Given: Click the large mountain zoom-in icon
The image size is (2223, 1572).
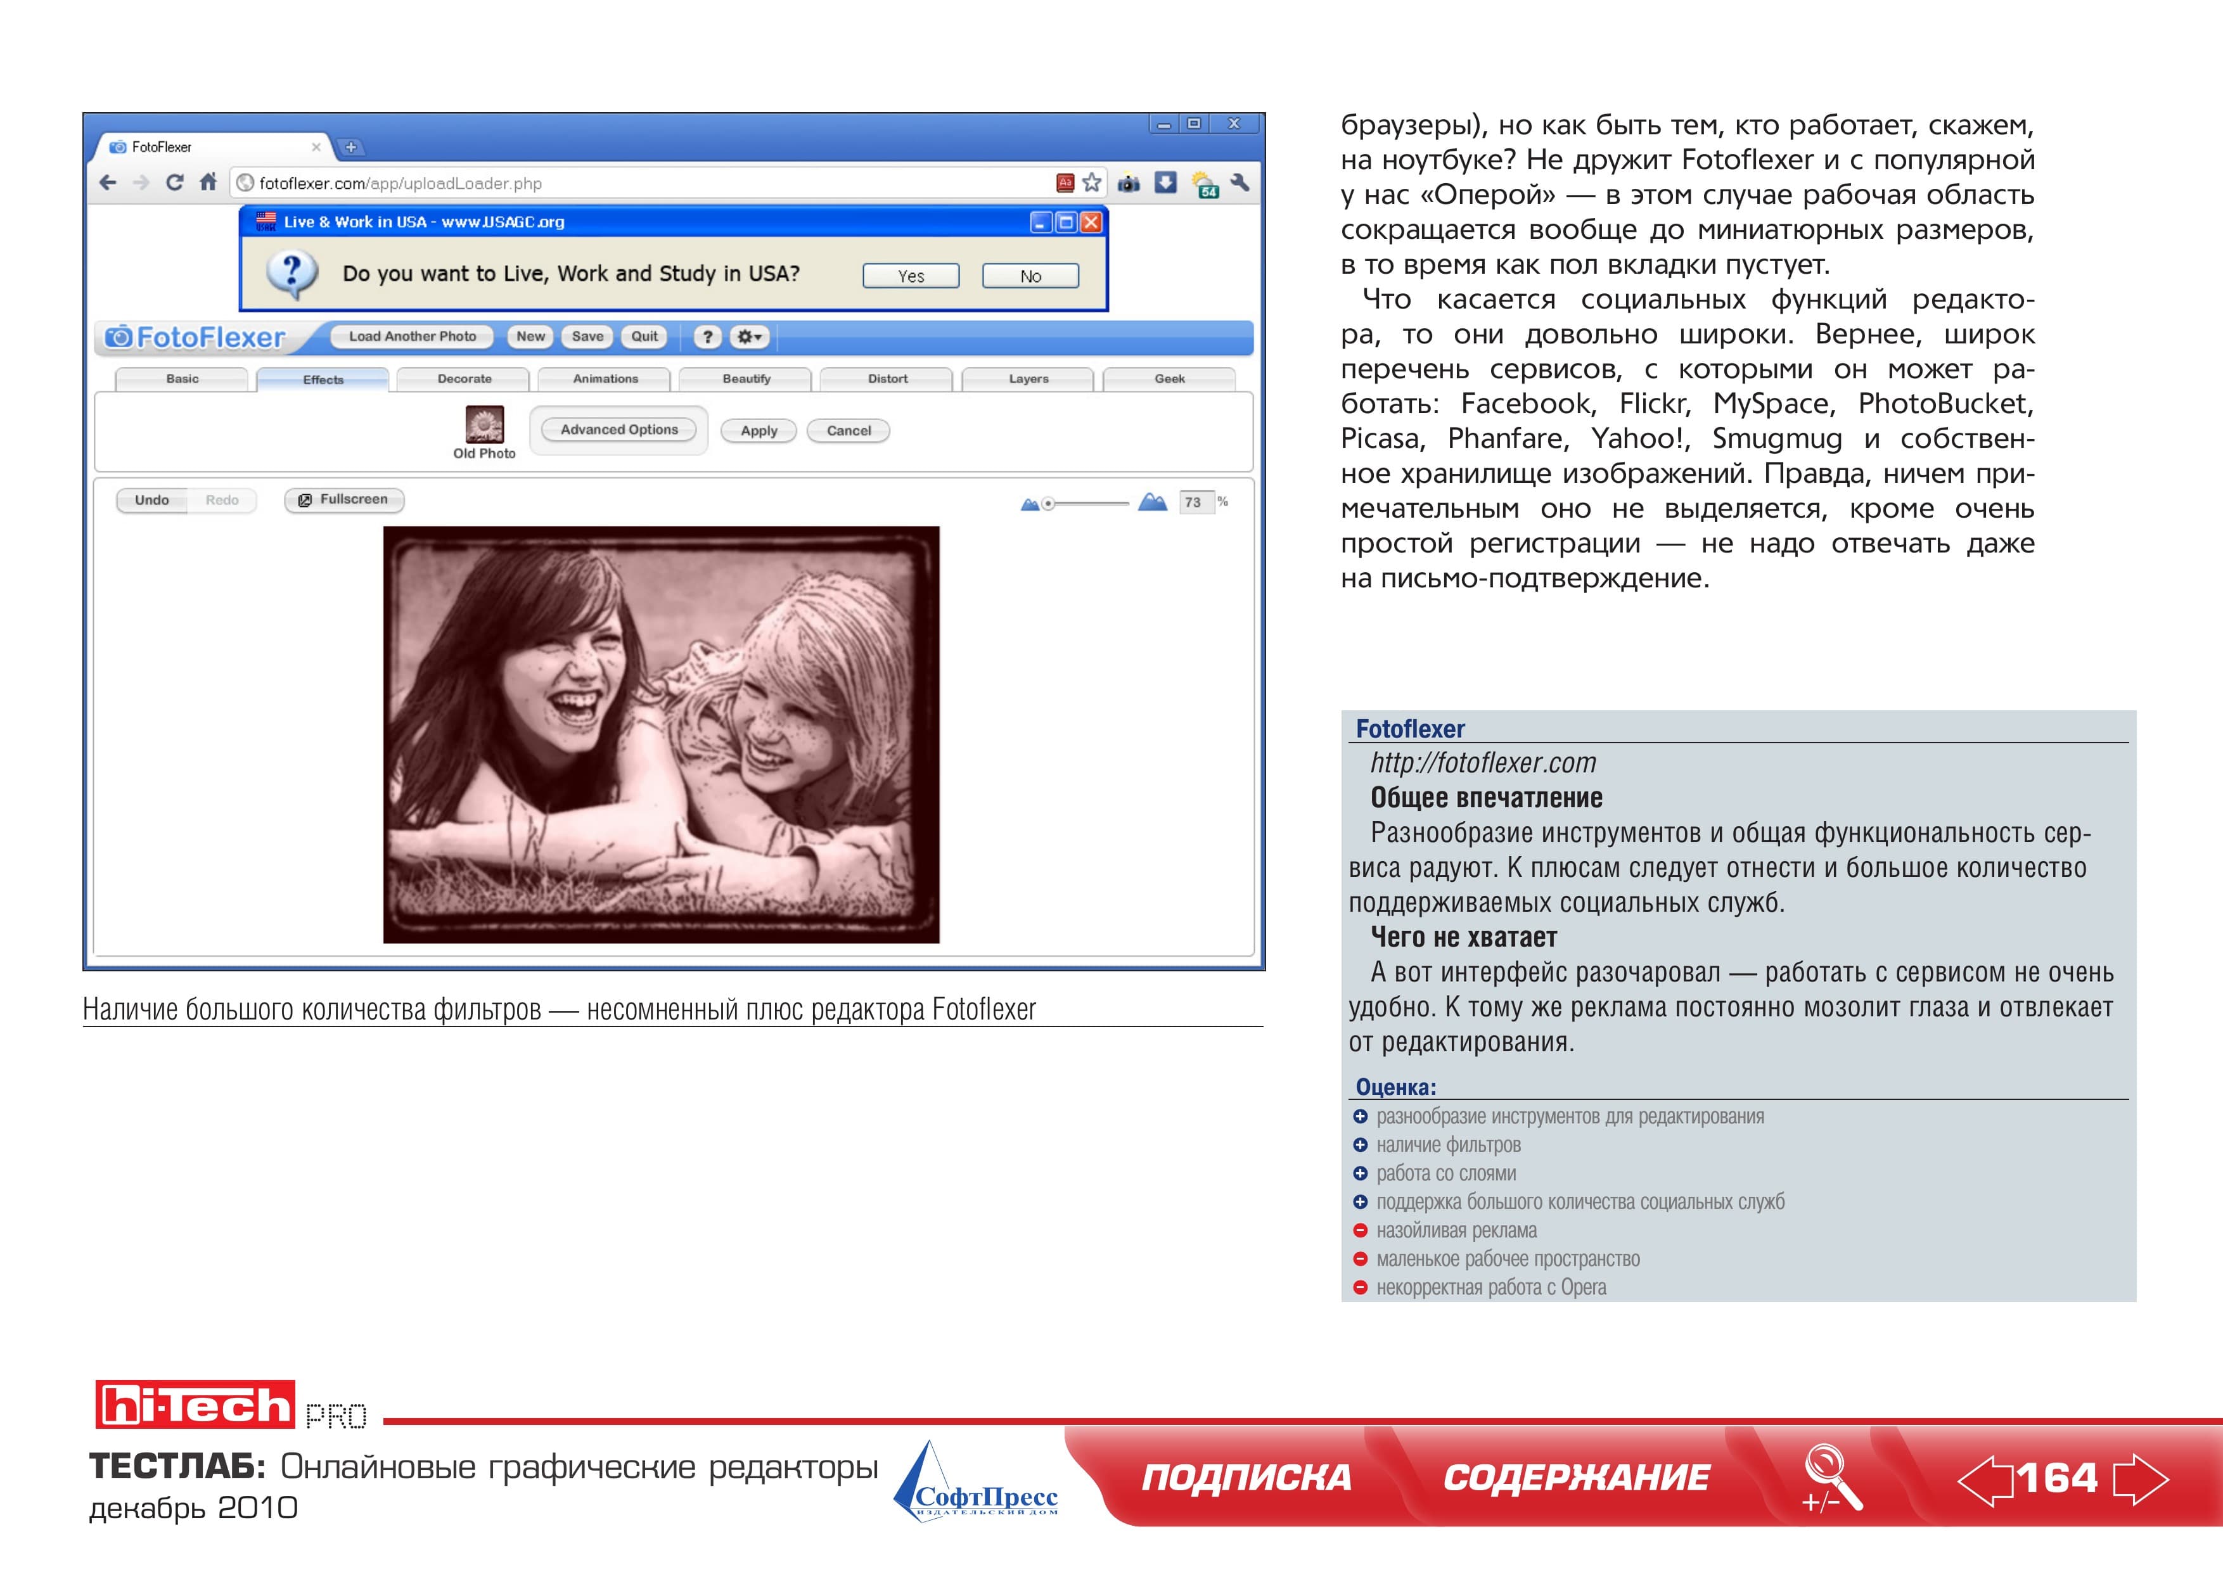Looking at the screenshot, I should pyautogui.click(x=1152, y=501).
